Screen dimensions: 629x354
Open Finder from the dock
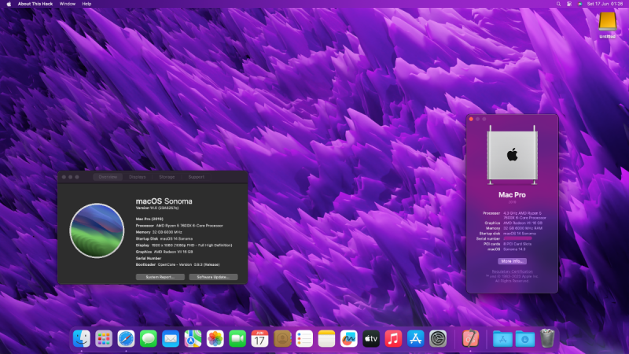(82, 339)
